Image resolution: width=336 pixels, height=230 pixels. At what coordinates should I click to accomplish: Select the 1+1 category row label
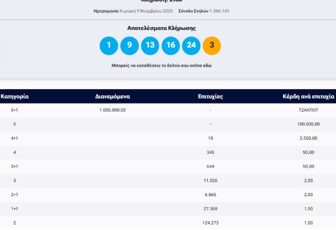[x=14, y=209]
